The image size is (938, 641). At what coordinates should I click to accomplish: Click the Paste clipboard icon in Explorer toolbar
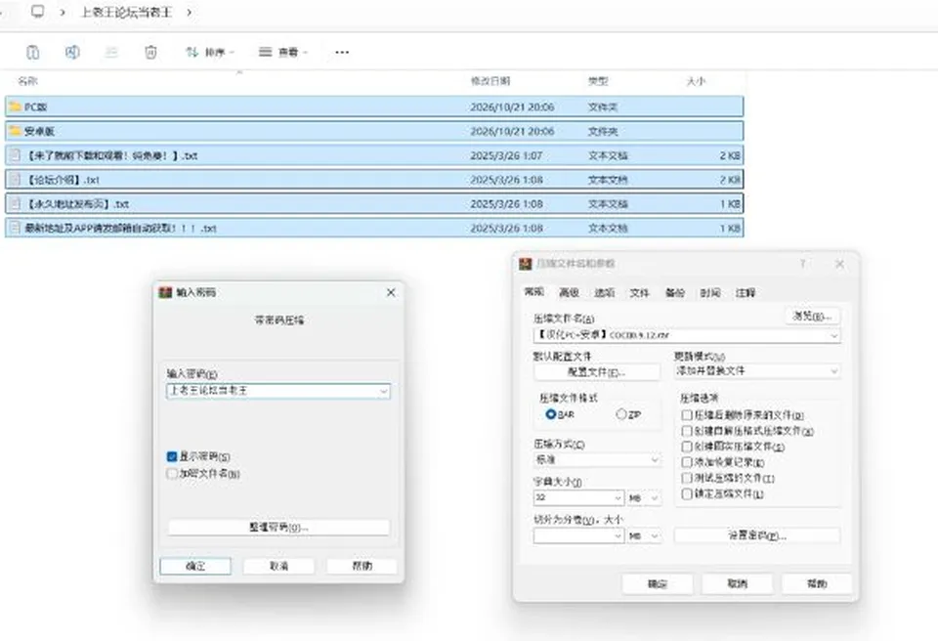click(x=33, y=53)
